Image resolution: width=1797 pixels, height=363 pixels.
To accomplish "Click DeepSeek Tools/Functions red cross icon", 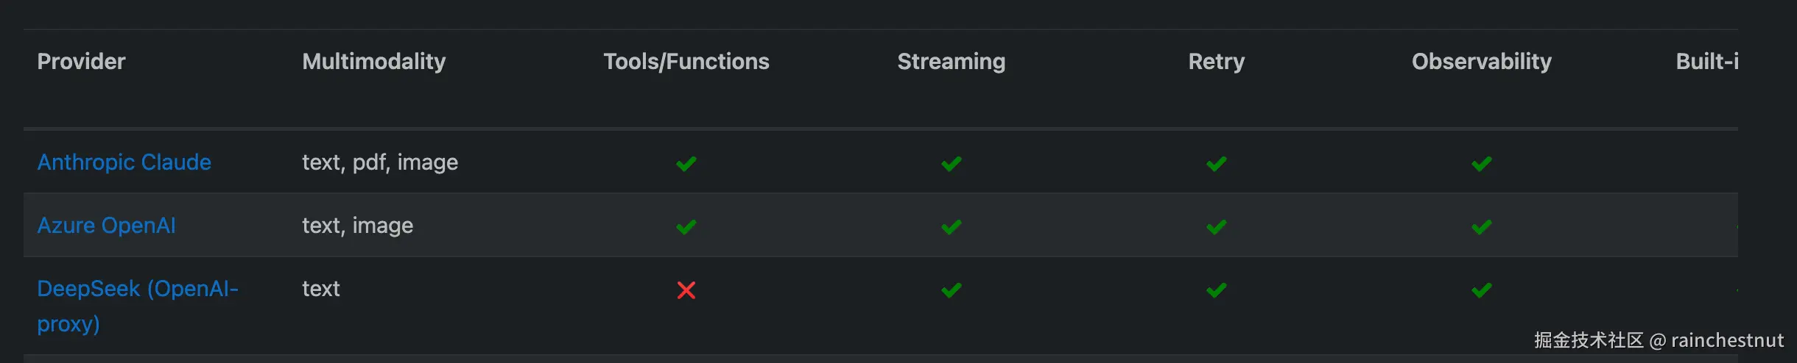I will pos(686,290).
